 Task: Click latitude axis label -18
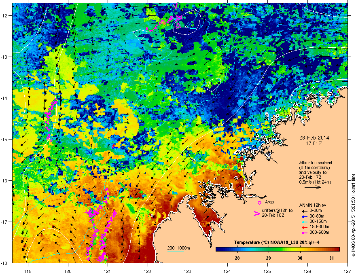[x=4, y=263]
